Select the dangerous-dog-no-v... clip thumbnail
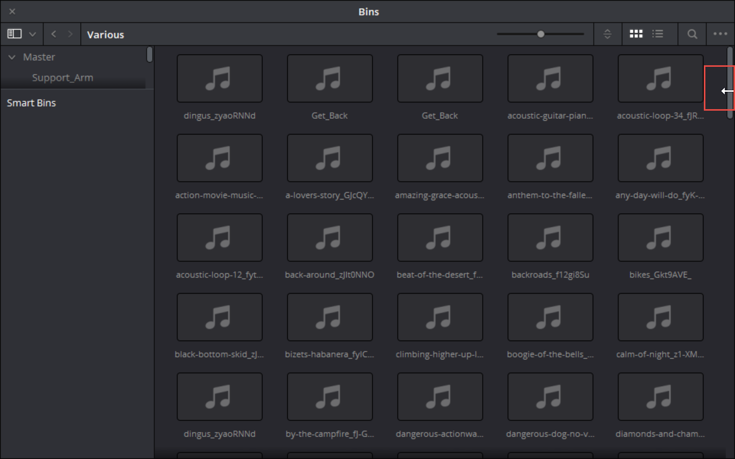735x459 pixels. coord(550,397)
